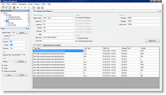Screen dimensions: 166x95
Task: Click the exit door toolbar icon
Action: (14, 8)
